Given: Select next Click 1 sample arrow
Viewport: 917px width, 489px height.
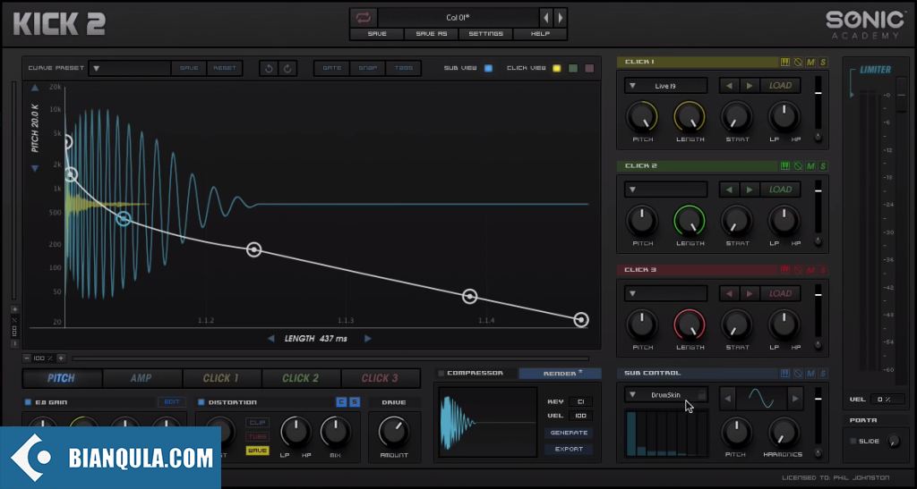Looking at the screenshot, I should pos(750,86).
